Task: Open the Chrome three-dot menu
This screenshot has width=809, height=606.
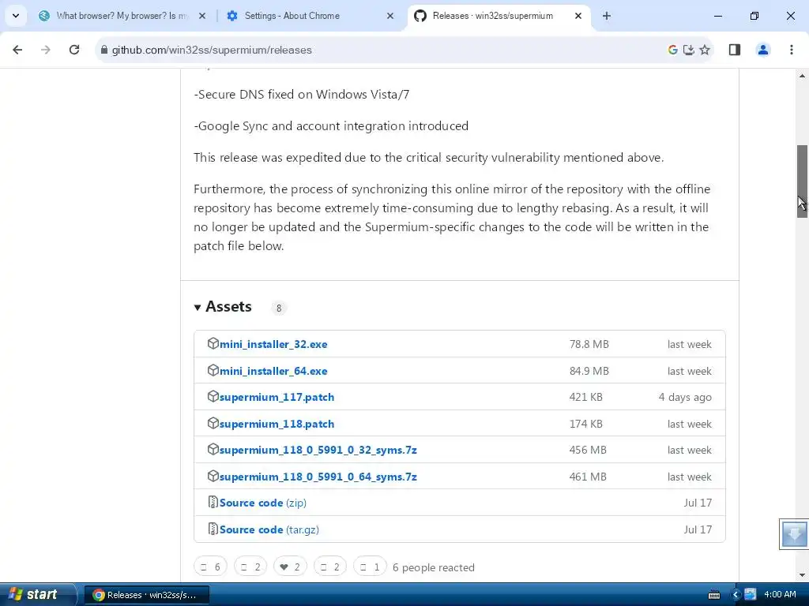Action: pos(792,50)
